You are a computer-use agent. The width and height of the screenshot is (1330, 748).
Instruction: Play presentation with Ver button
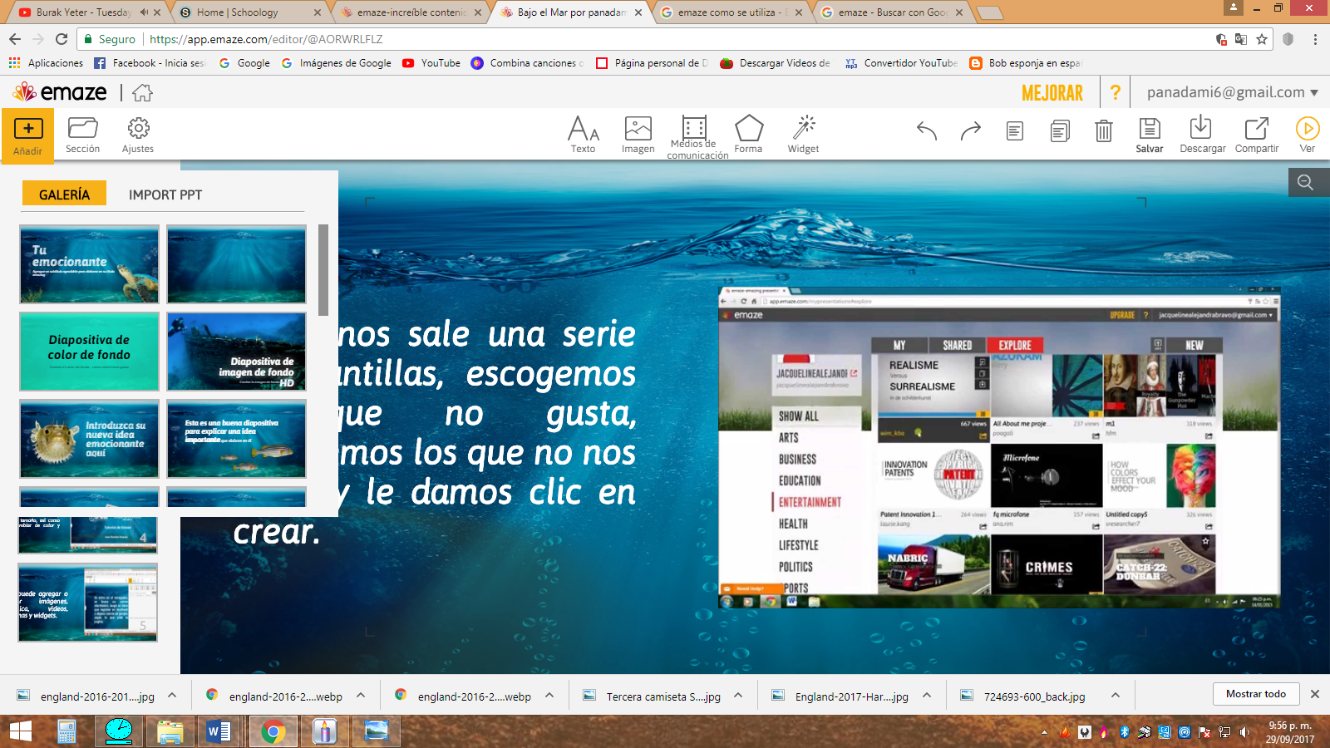(x=1308, y=135)
